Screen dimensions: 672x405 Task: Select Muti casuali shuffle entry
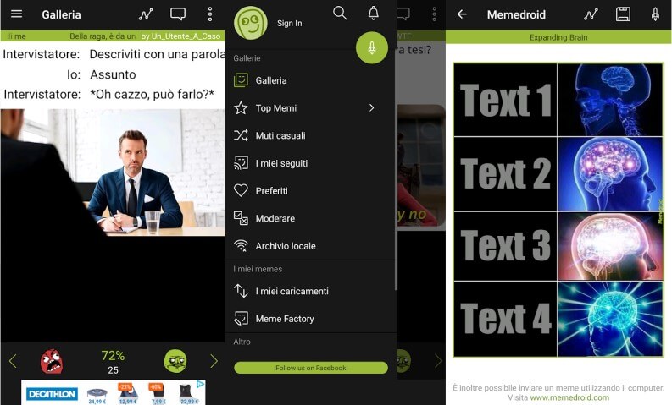click(x=311, y=135)
